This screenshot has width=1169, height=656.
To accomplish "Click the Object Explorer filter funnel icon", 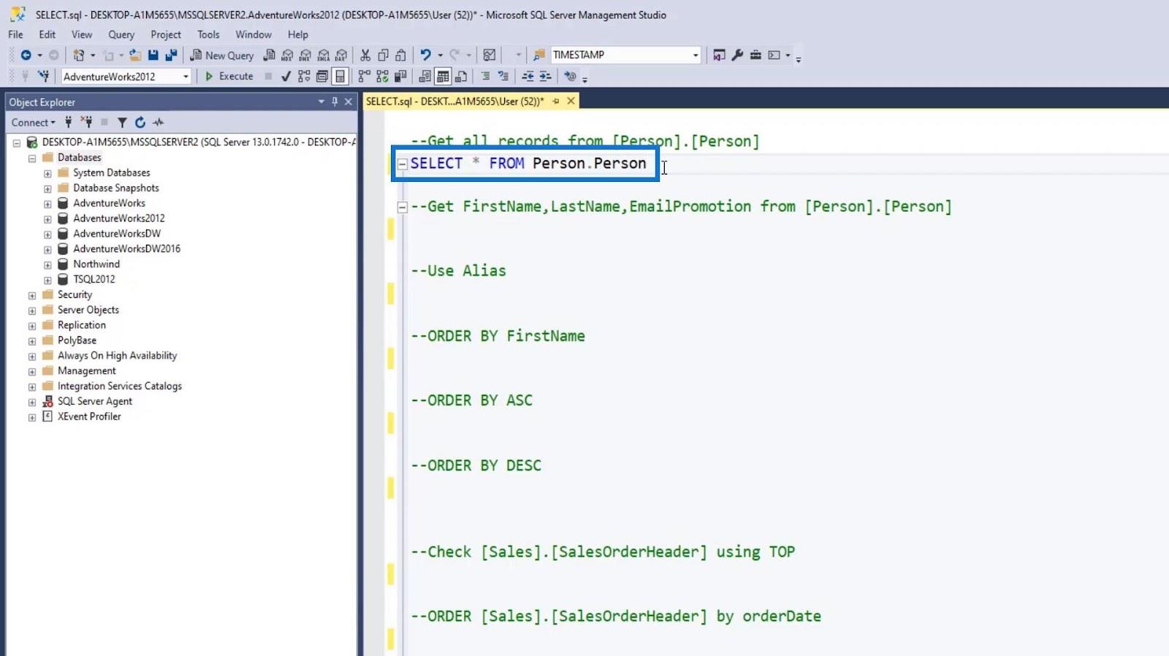I will click(x=122, y=122).
